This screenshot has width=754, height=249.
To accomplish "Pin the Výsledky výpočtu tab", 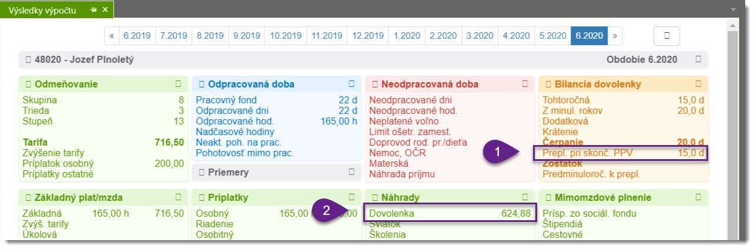I will click(x=93, y=10).
